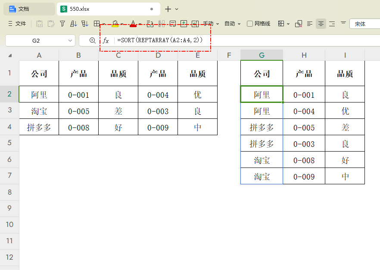Align text to top

click(x=343, y=23)
